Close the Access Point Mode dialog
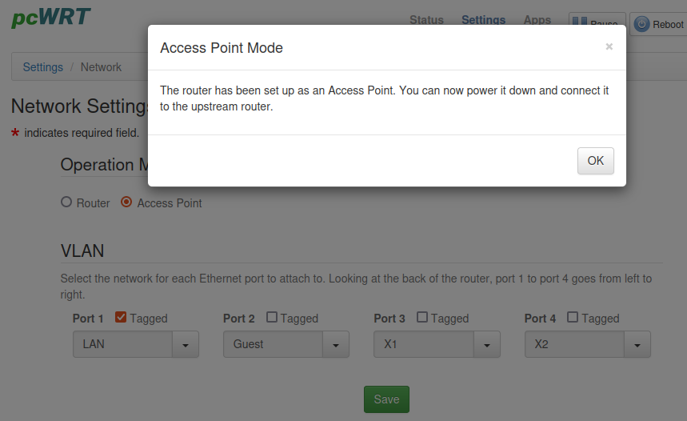 point(609,47)
